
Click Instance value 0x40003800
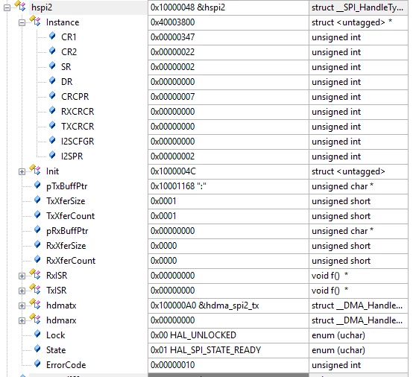pyautogui.click(x=172, y=22)
